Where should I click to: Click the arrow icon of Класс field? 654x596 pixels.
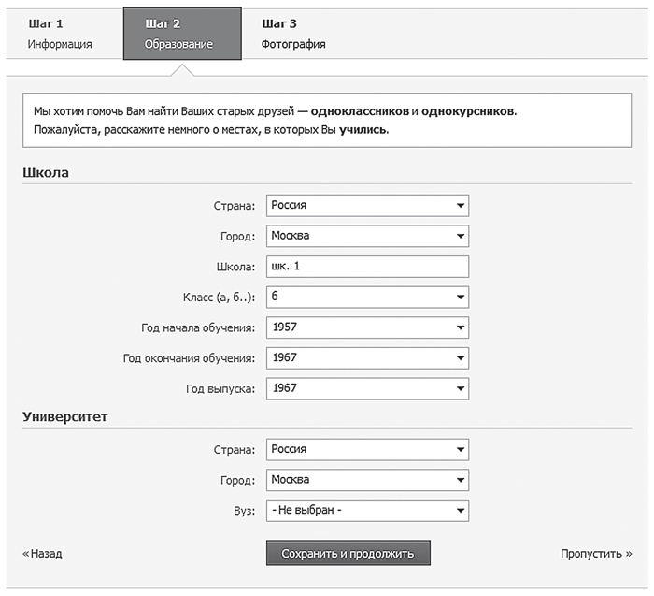(x=460, y=297)
